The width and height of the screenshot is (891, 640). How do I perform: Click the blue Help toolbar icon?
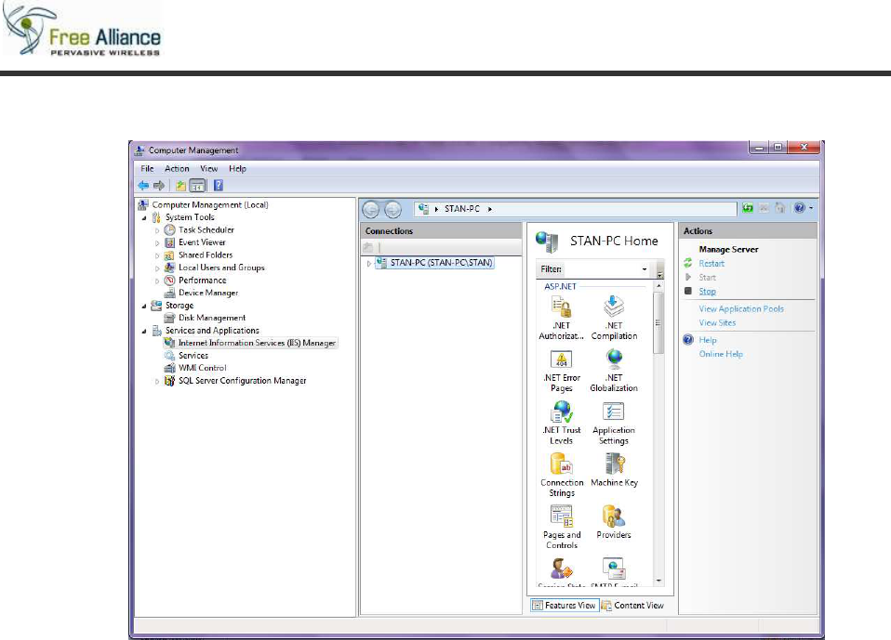click(219, 186)
